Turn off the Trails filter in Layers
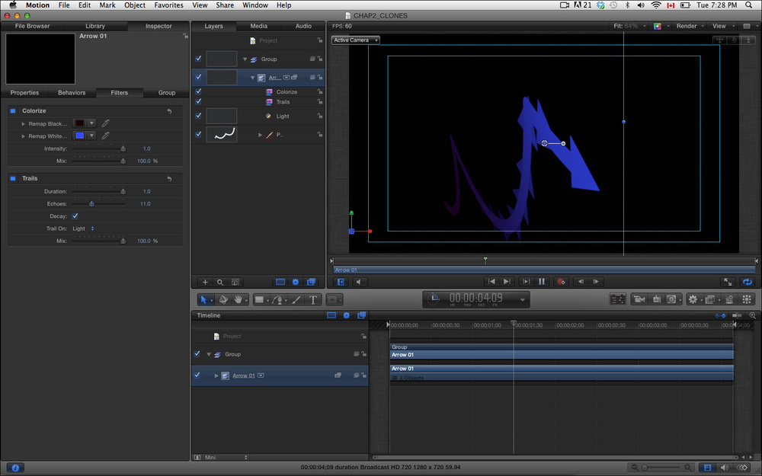762x476 pixels. coord(198,101)
